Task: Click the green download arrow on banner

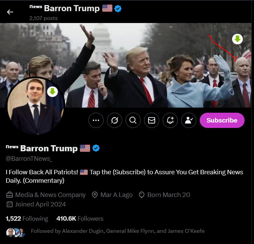Action: tap(237, 39)
